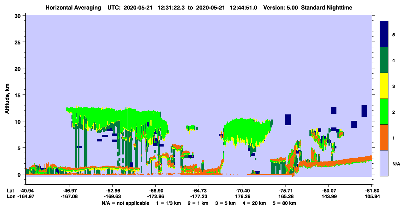The height and width of the screenshot is (212, 413).
Task: Click longitude value -164.97
Action: pyautogui.click(x=26, y=196)
